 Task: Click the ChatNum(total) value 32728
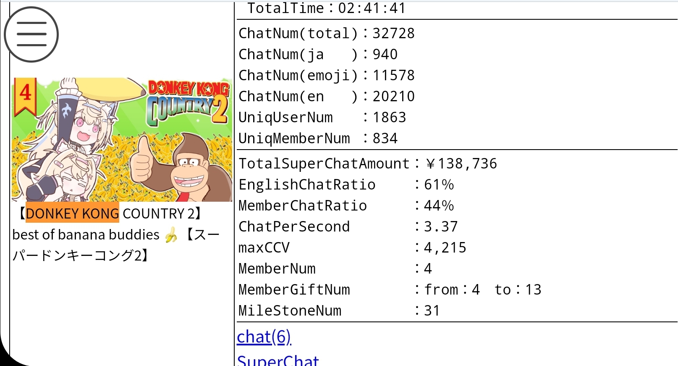(393, 33)
